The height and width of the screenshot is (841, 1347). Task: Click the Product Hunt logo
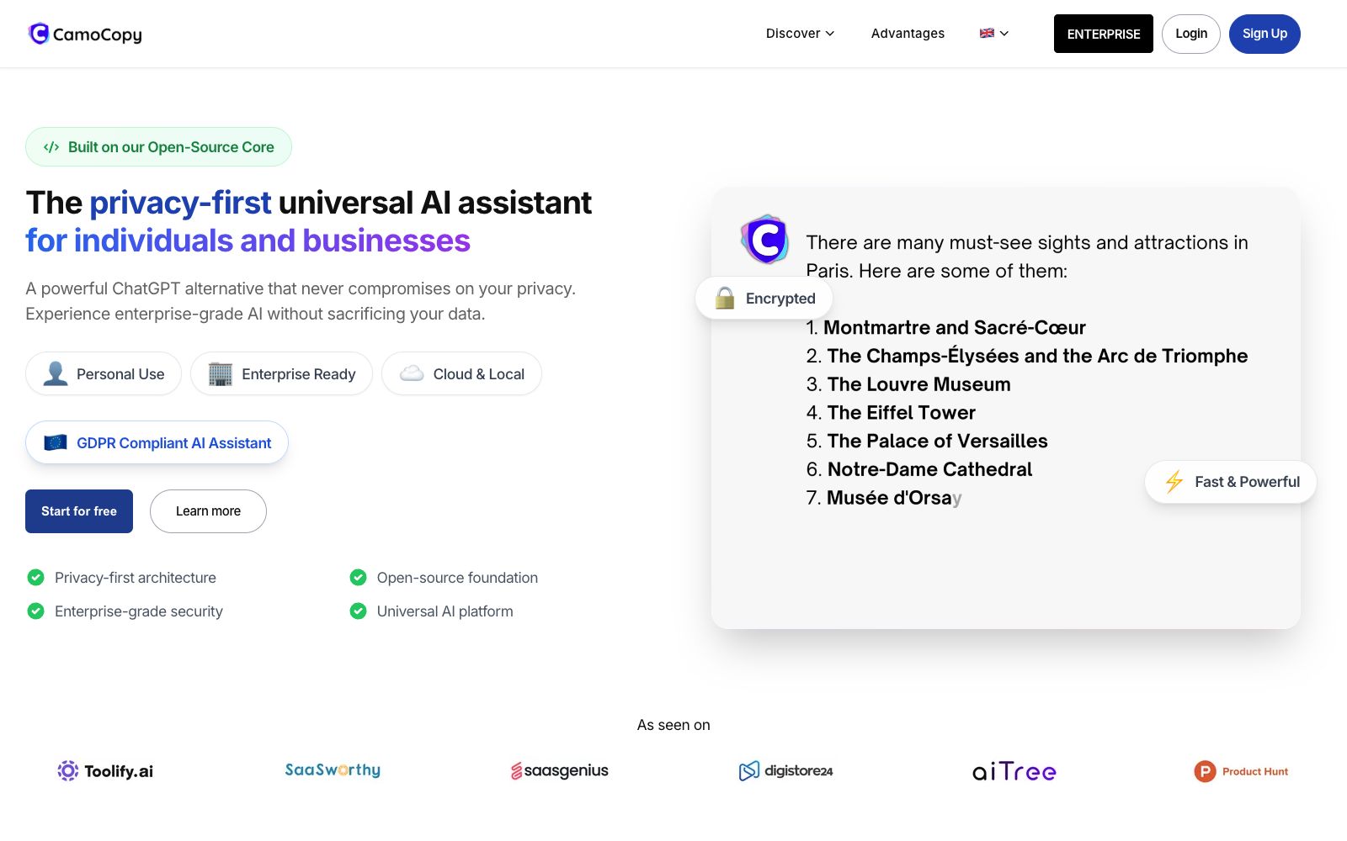click(x=1241, y=771)
